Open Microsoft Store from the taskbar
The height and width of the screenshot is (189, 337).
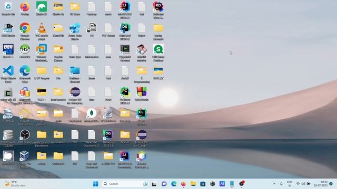203,184
